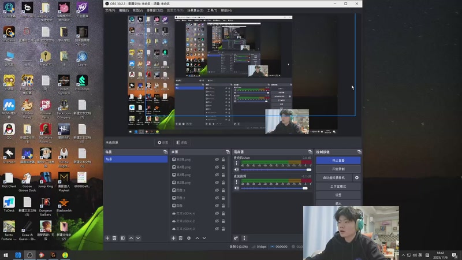Open Jump King desktop shortcut
The height and width of the screenshot is (260, 462).
46,180
